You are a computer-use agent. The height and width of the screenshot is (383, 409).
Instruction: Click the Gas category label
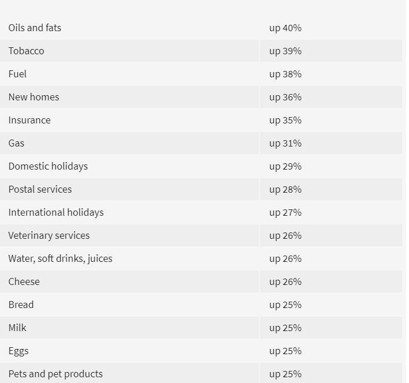pyautogui.click(x=16, y=143)
